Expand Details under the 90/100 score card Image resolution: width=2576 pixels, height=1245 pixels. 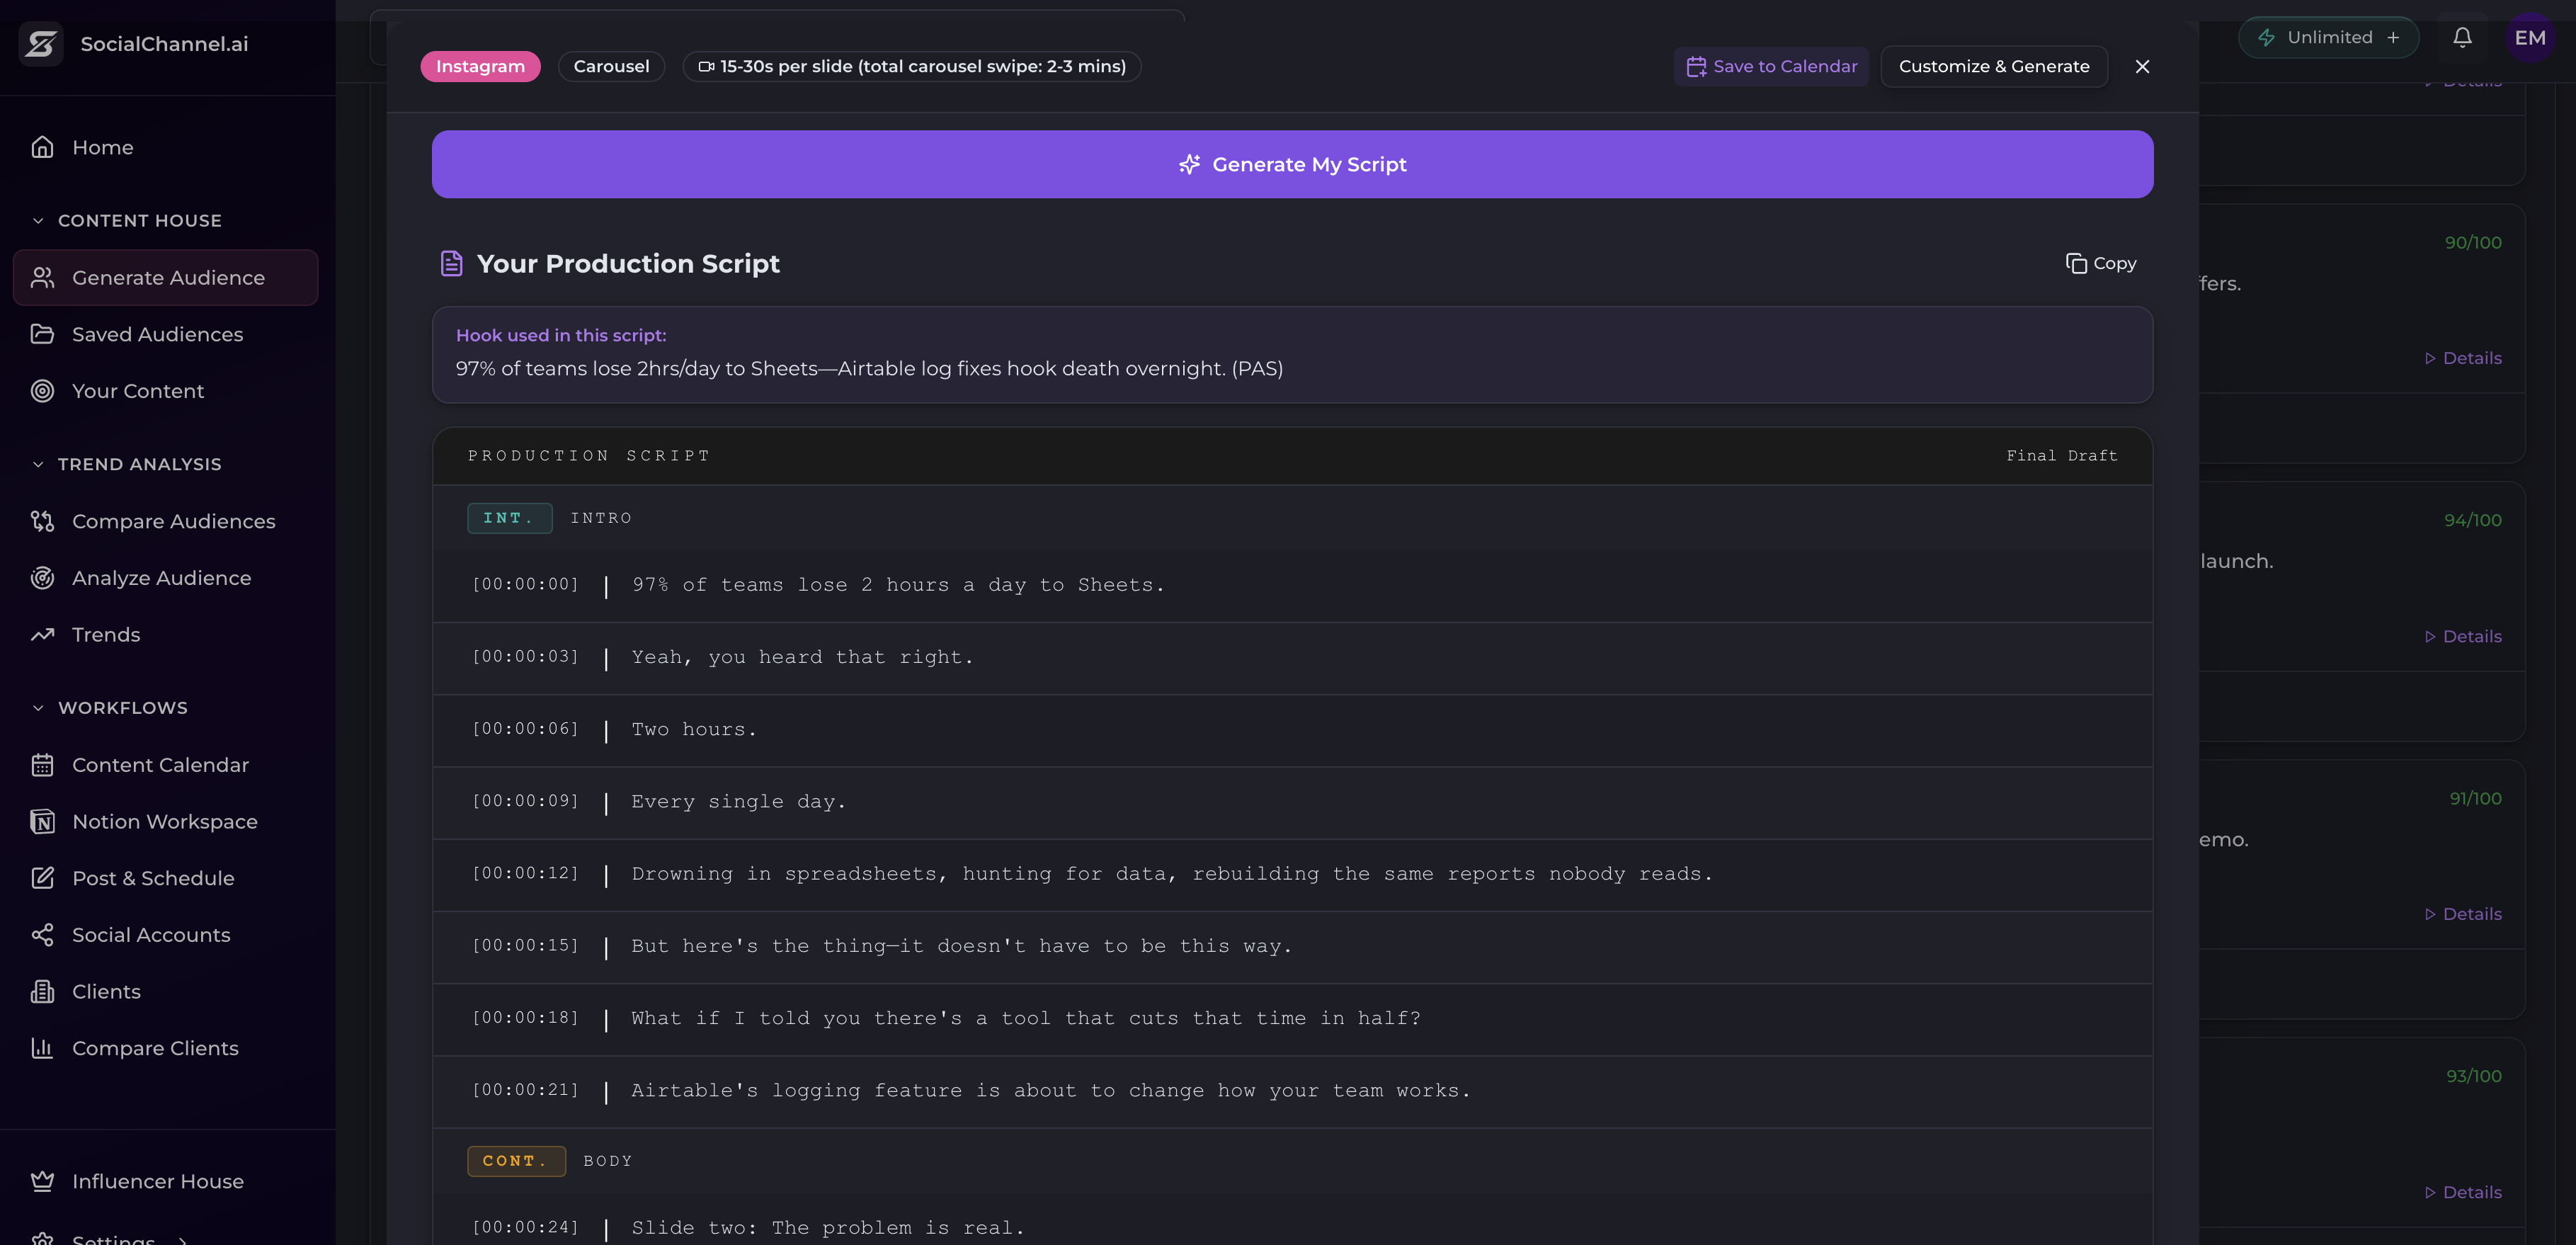[x=2462, y=358]
